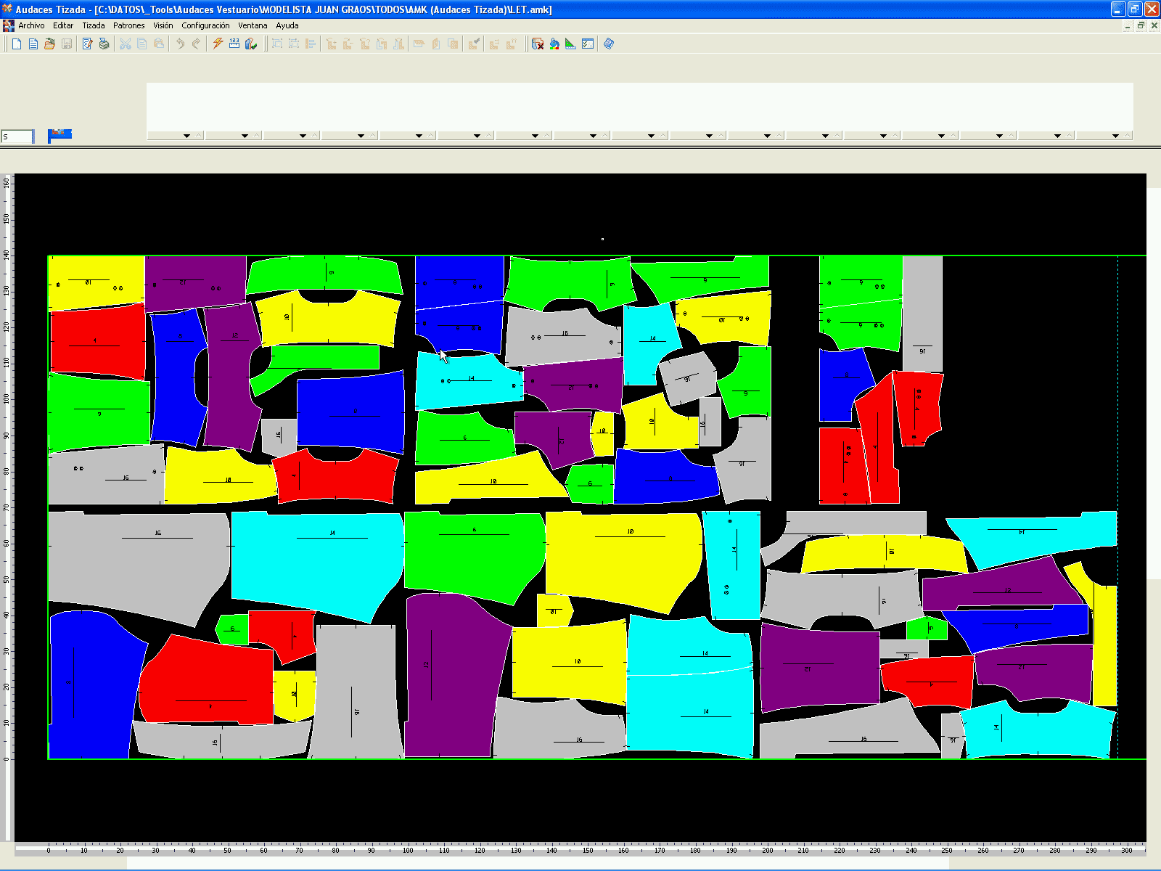Screen dimensions: 1161x871
Task: Click the 123 ruler icon in the toolbar
Action: [234, 44]
